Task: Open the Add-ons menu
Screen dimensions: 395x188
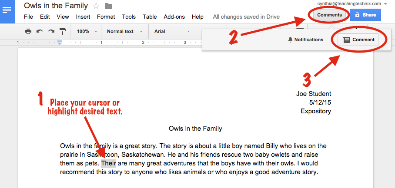Action: coord(174,17)
